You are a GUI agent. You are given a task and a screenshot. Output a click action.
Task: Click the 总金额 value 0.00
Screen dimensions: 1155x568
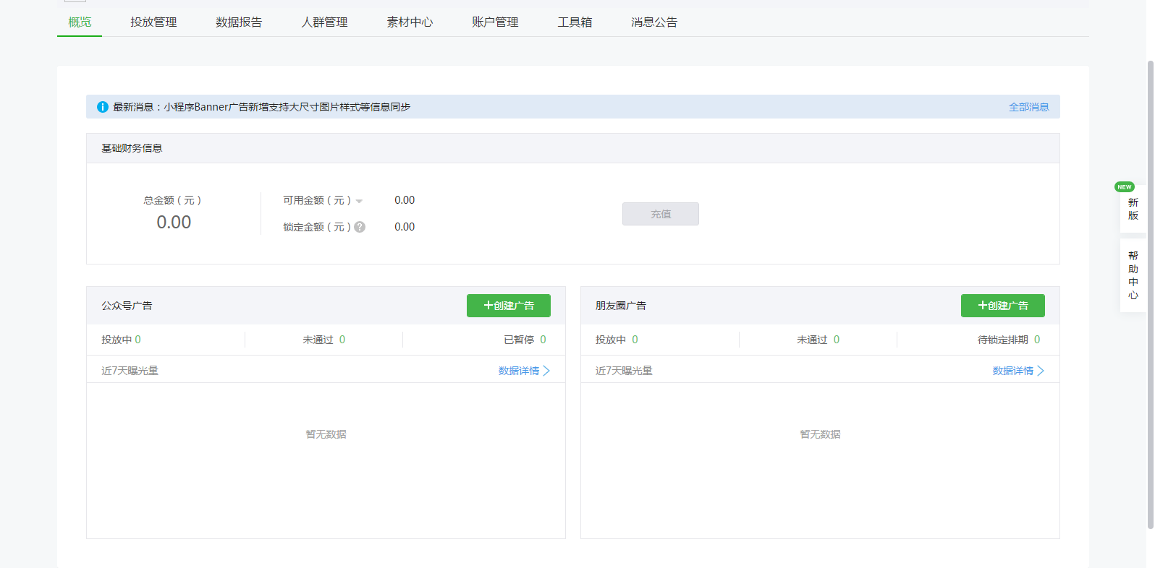(174, 223)
